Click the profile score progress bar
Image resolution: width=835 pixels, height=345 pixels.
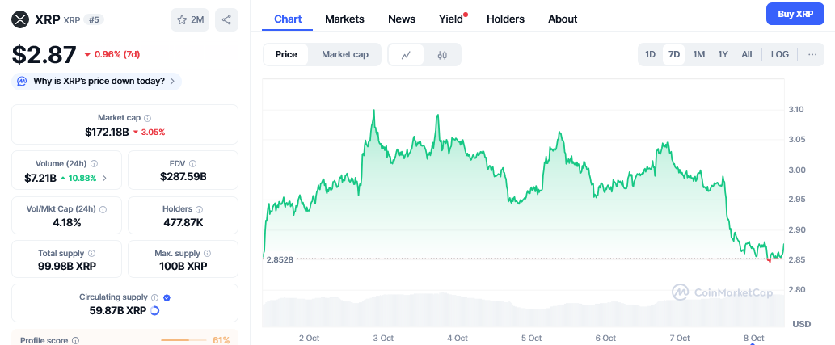coord(184,340)
